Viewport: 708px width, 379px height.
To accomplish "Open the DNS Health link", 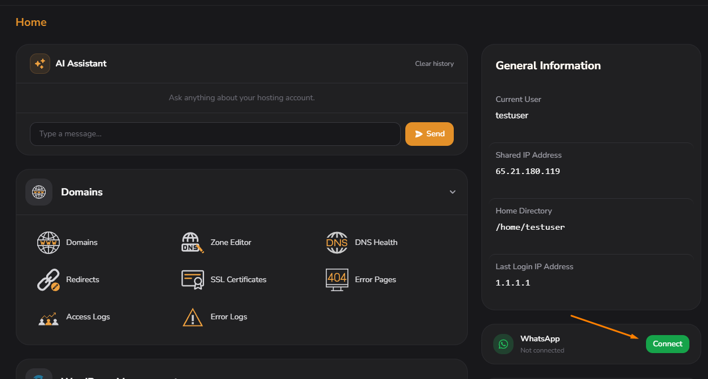I will (x=376, y=243).
